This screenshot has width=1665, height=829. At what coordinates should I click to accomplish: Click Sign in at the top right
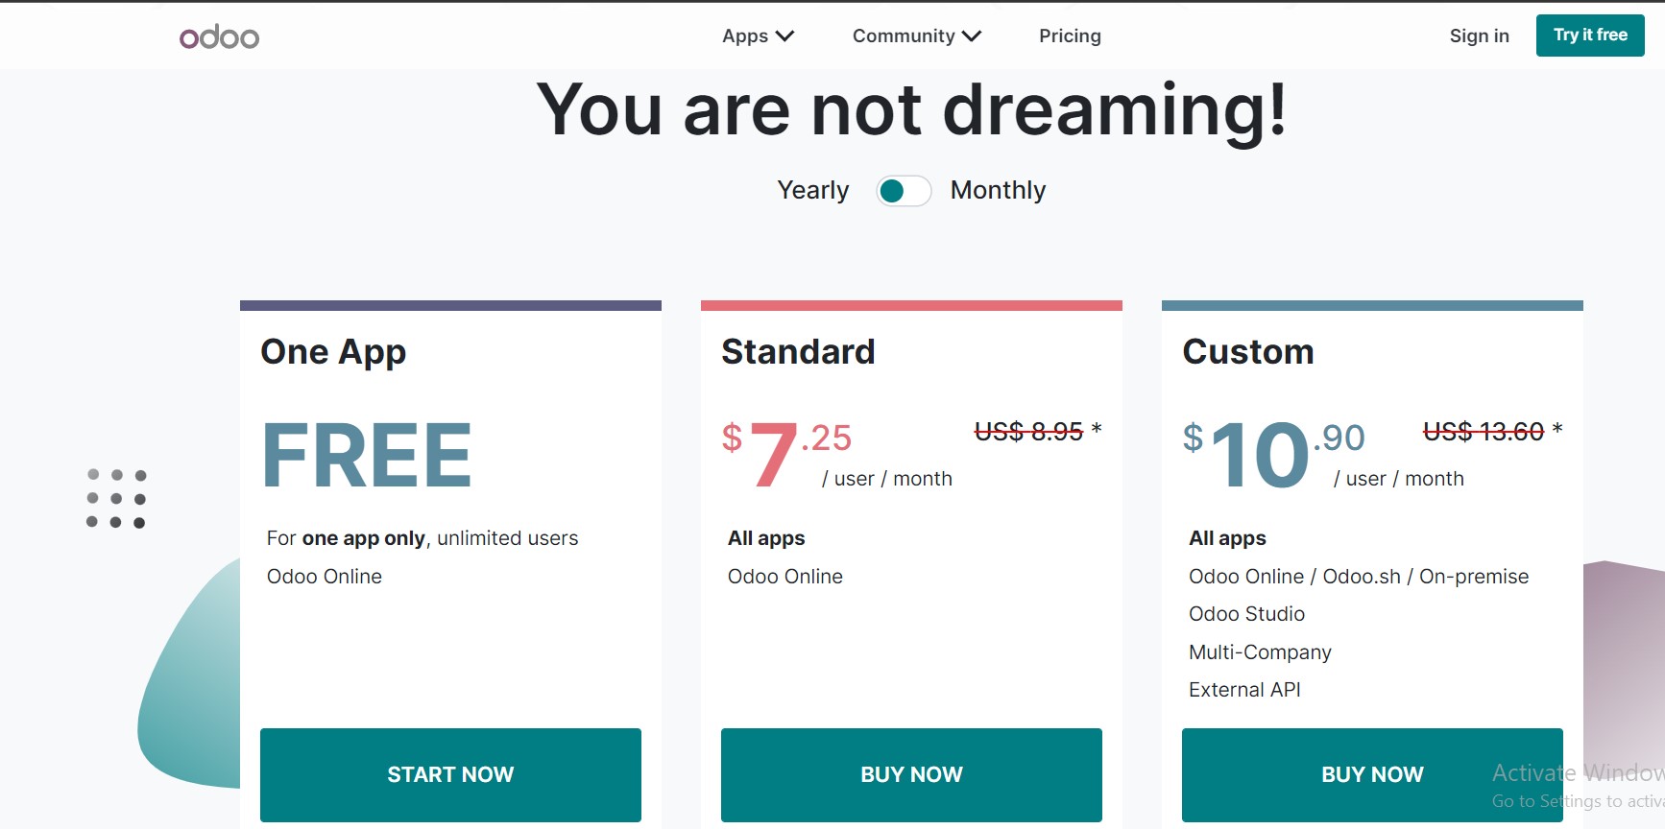(1479, 36)
